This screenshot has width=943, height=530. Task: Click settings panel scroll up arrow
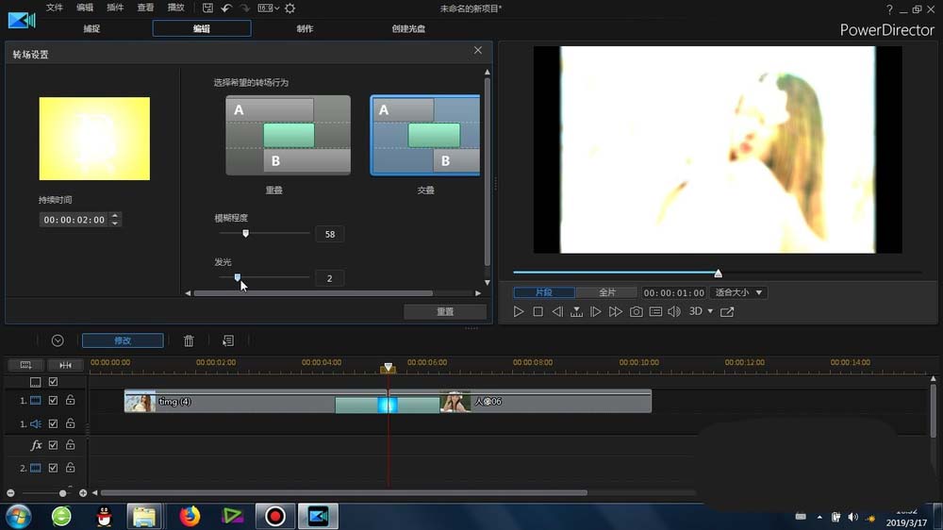[x=488, y=73]
